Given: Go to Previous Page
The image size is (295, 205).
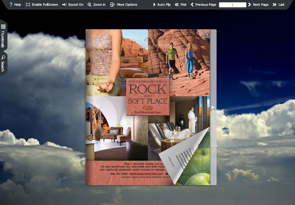Looking at the screenshot, I should 203,5.
